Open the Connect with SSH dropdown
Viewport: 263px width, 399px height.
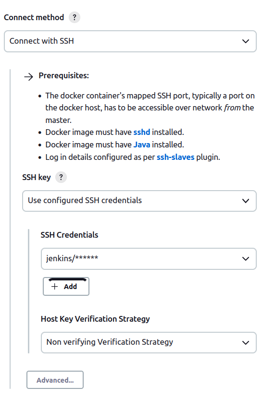130,41
